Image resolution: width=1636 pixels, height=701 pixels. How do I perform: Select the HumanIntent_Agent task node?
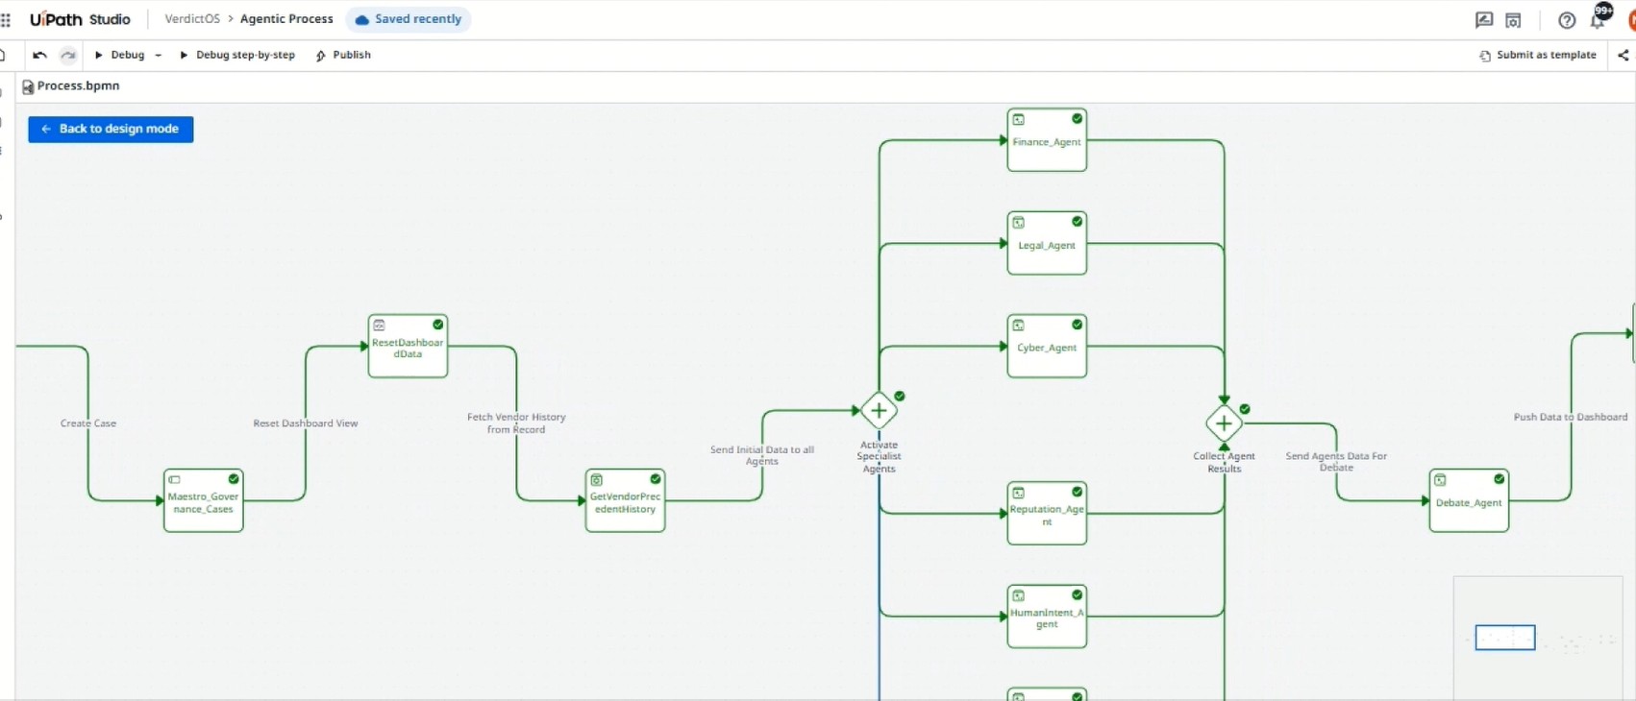tap(1047, 616)
